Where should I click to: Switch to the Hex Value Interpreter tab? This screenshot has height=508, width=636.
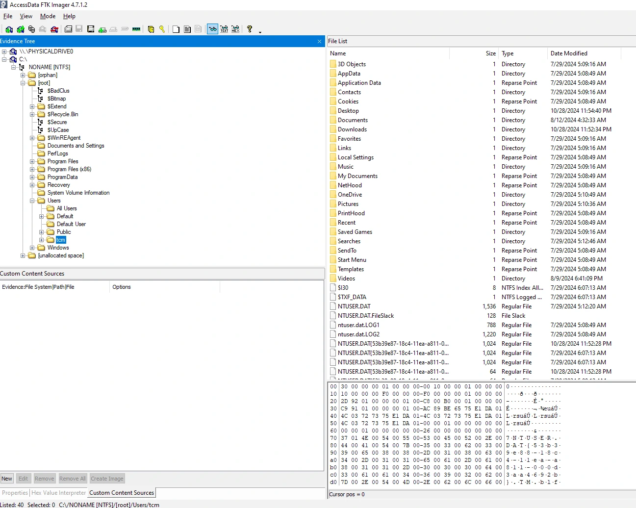[58, 493]
